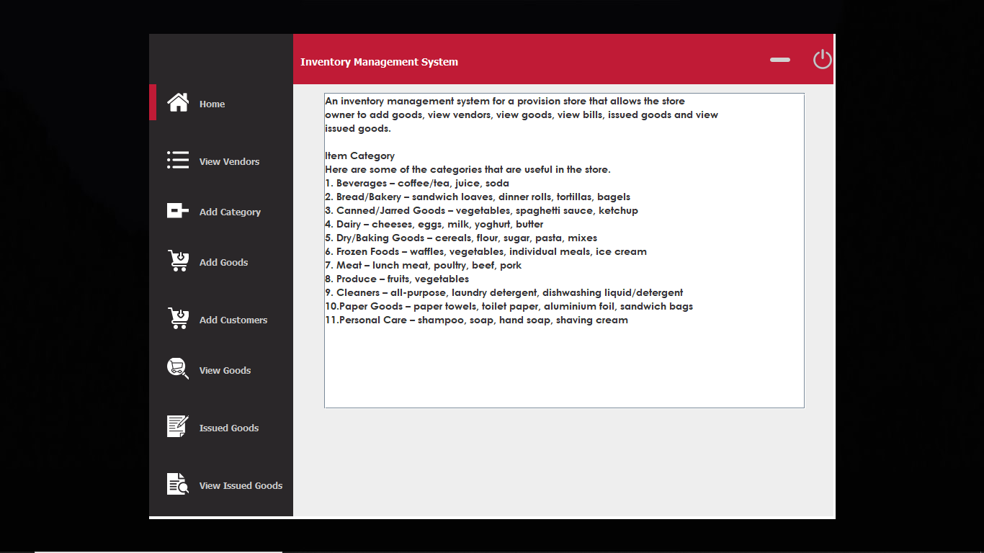984x553 pixels.
Task: Open the Add Customers label
Action: pos(233,320)
